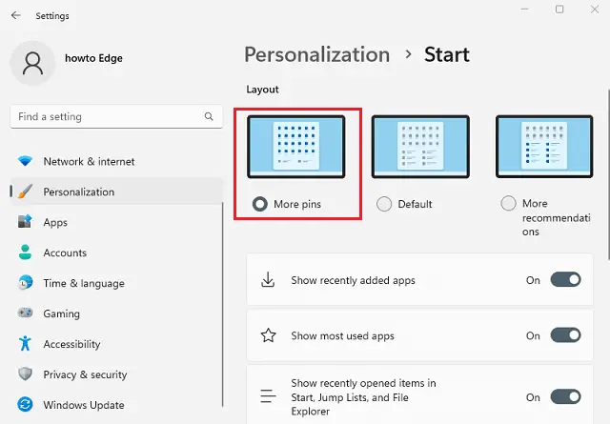Select the More pins radio button

(260, 204)
